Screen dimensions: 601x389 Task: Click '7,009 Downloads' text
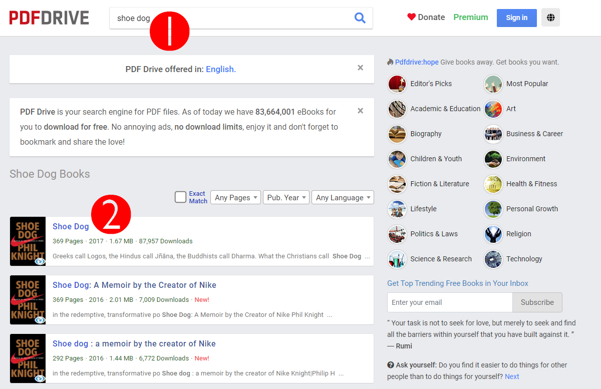164,300
